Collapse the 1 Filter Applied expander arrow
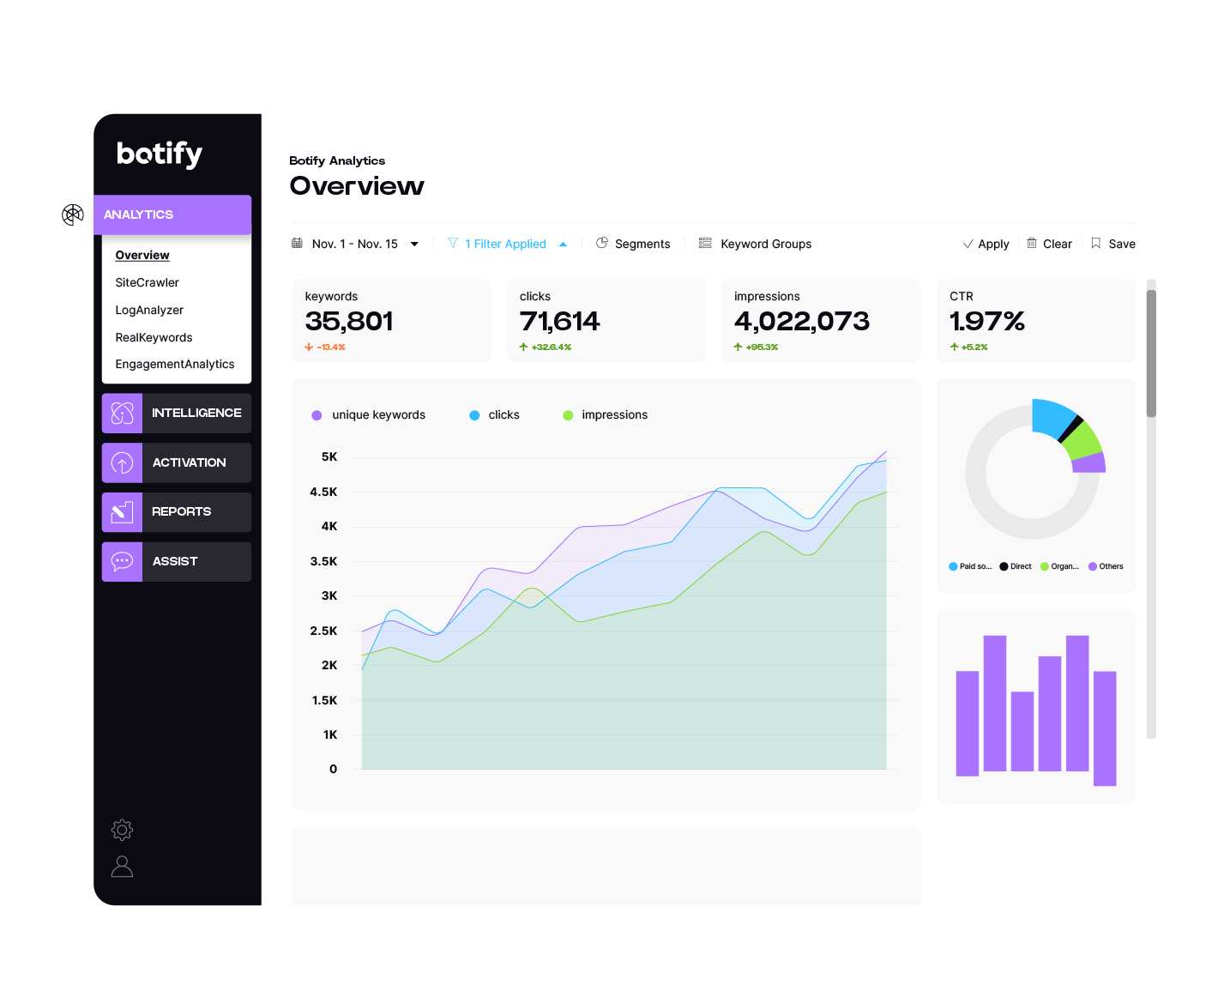 [x=563, y=244]
